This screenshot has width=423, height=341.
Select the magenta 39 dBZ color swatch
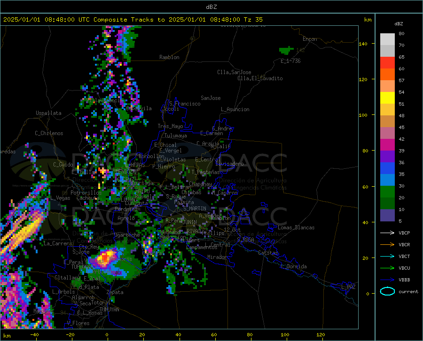pos(387,145)
